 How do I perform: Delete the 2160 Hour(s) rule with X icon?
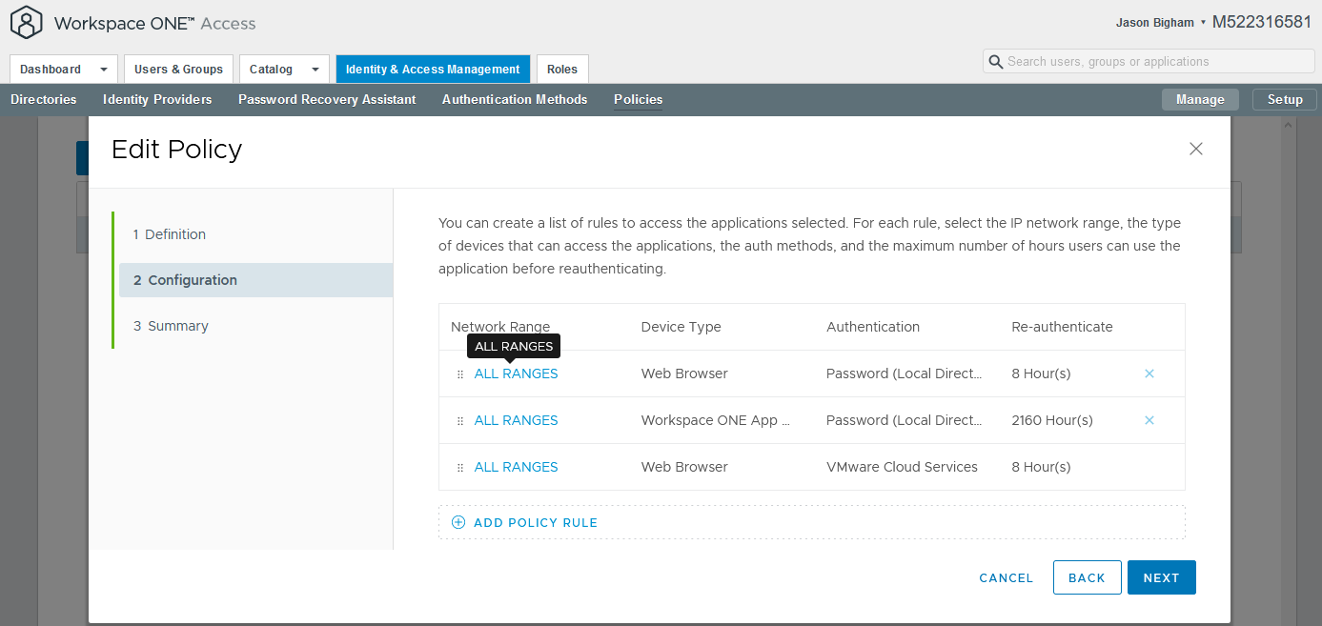pos(1149,419)
